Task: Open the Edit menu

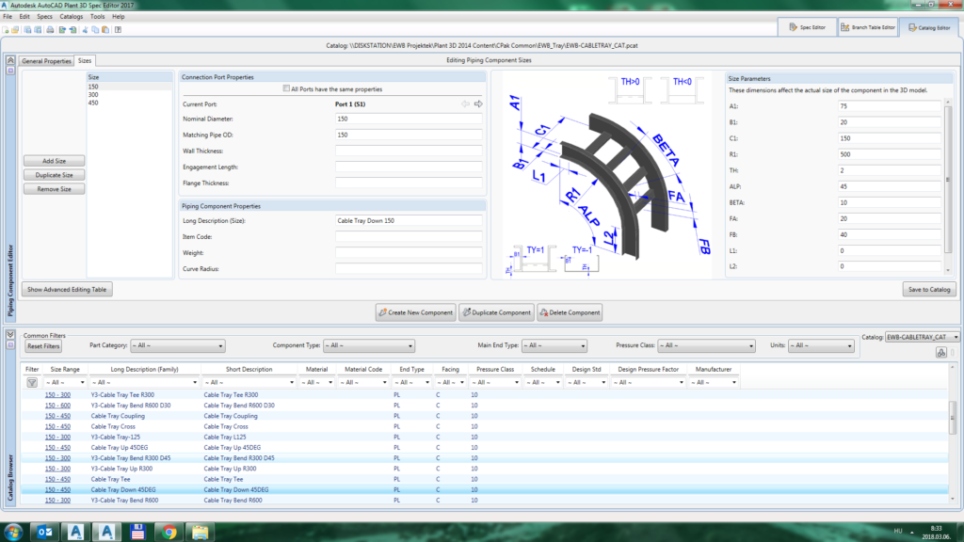Action: pos(24,17)
